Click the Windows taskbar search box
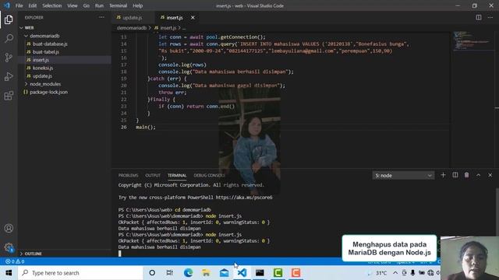 [81, 273]
